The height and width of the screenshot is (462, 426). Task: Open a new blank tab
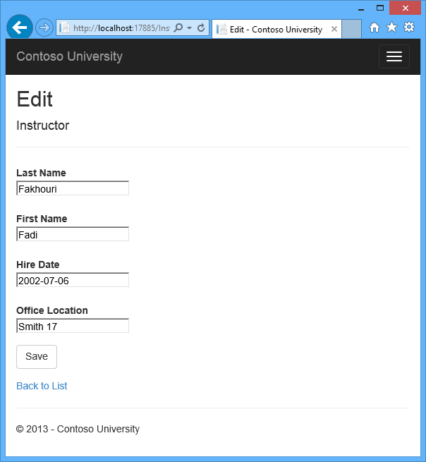pos(351,29)
